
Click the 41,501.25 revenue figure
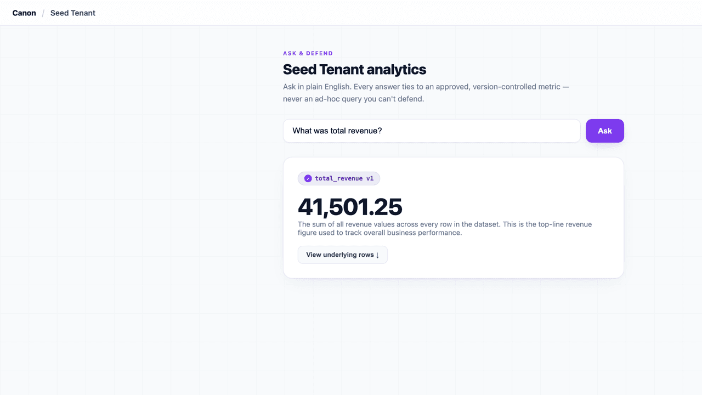350,207
